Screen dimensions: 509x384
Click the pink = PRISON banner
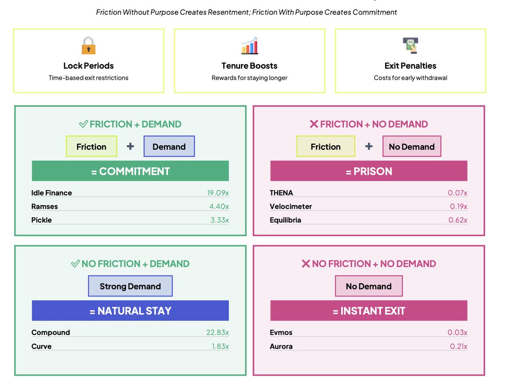point(369,171)
